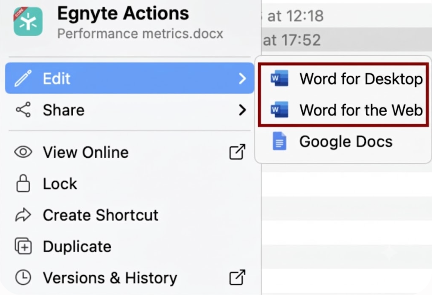Click external link icon on Versions & History row
432x295 pixels.
pos(237,277)
